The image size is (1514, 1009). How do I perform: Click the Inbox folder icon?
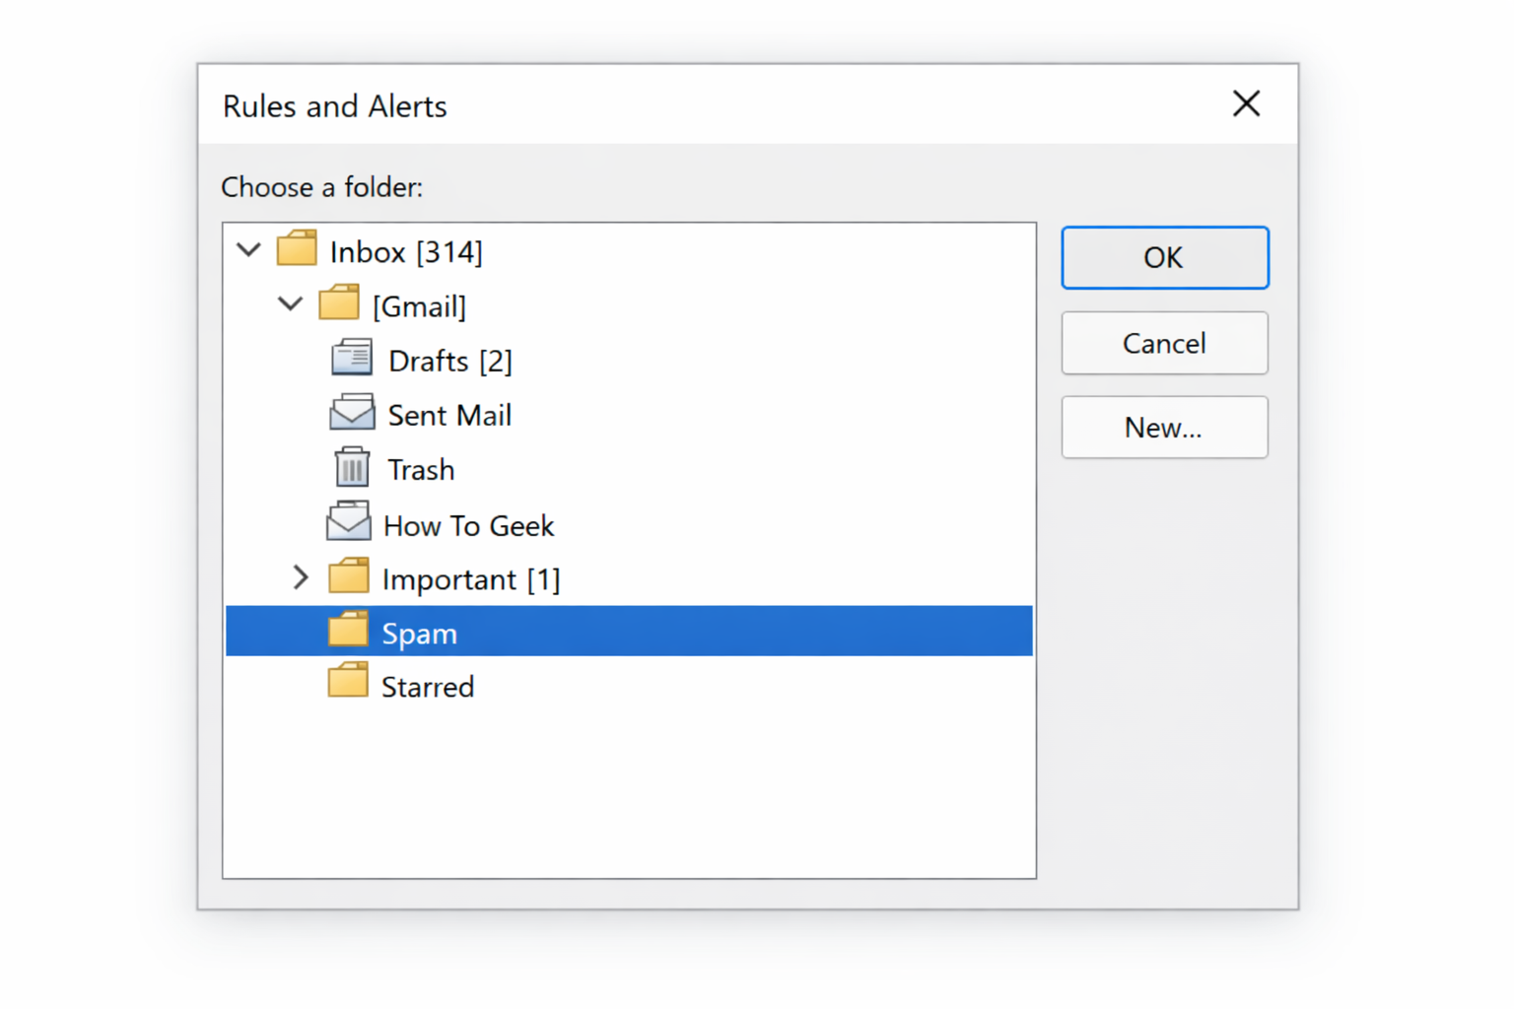[x=298, y=248]
